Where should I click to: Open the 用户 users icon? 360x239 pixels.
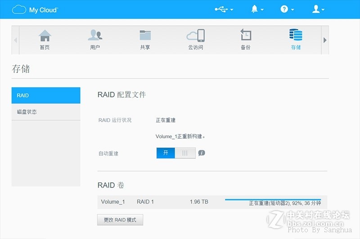[x=95, y=35]
